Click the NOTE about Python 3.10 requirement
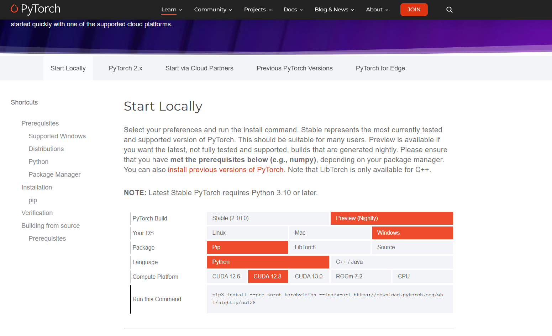 point(221,193)
